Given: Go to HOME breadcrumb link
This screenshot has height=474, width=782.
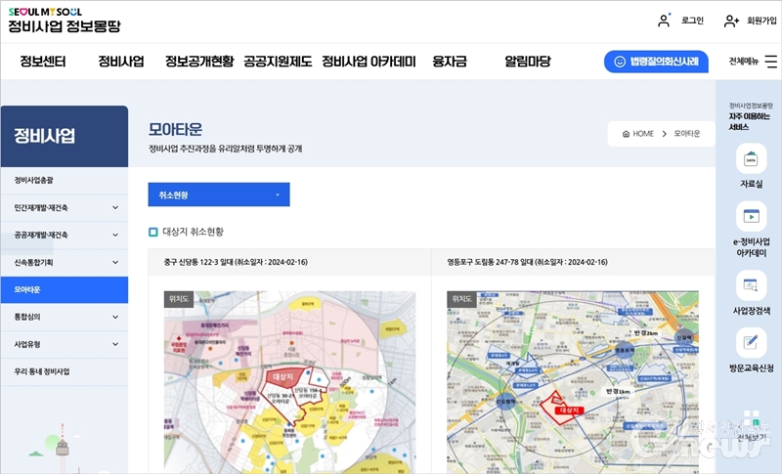Looking at the screenshot, I should (643, 134).
